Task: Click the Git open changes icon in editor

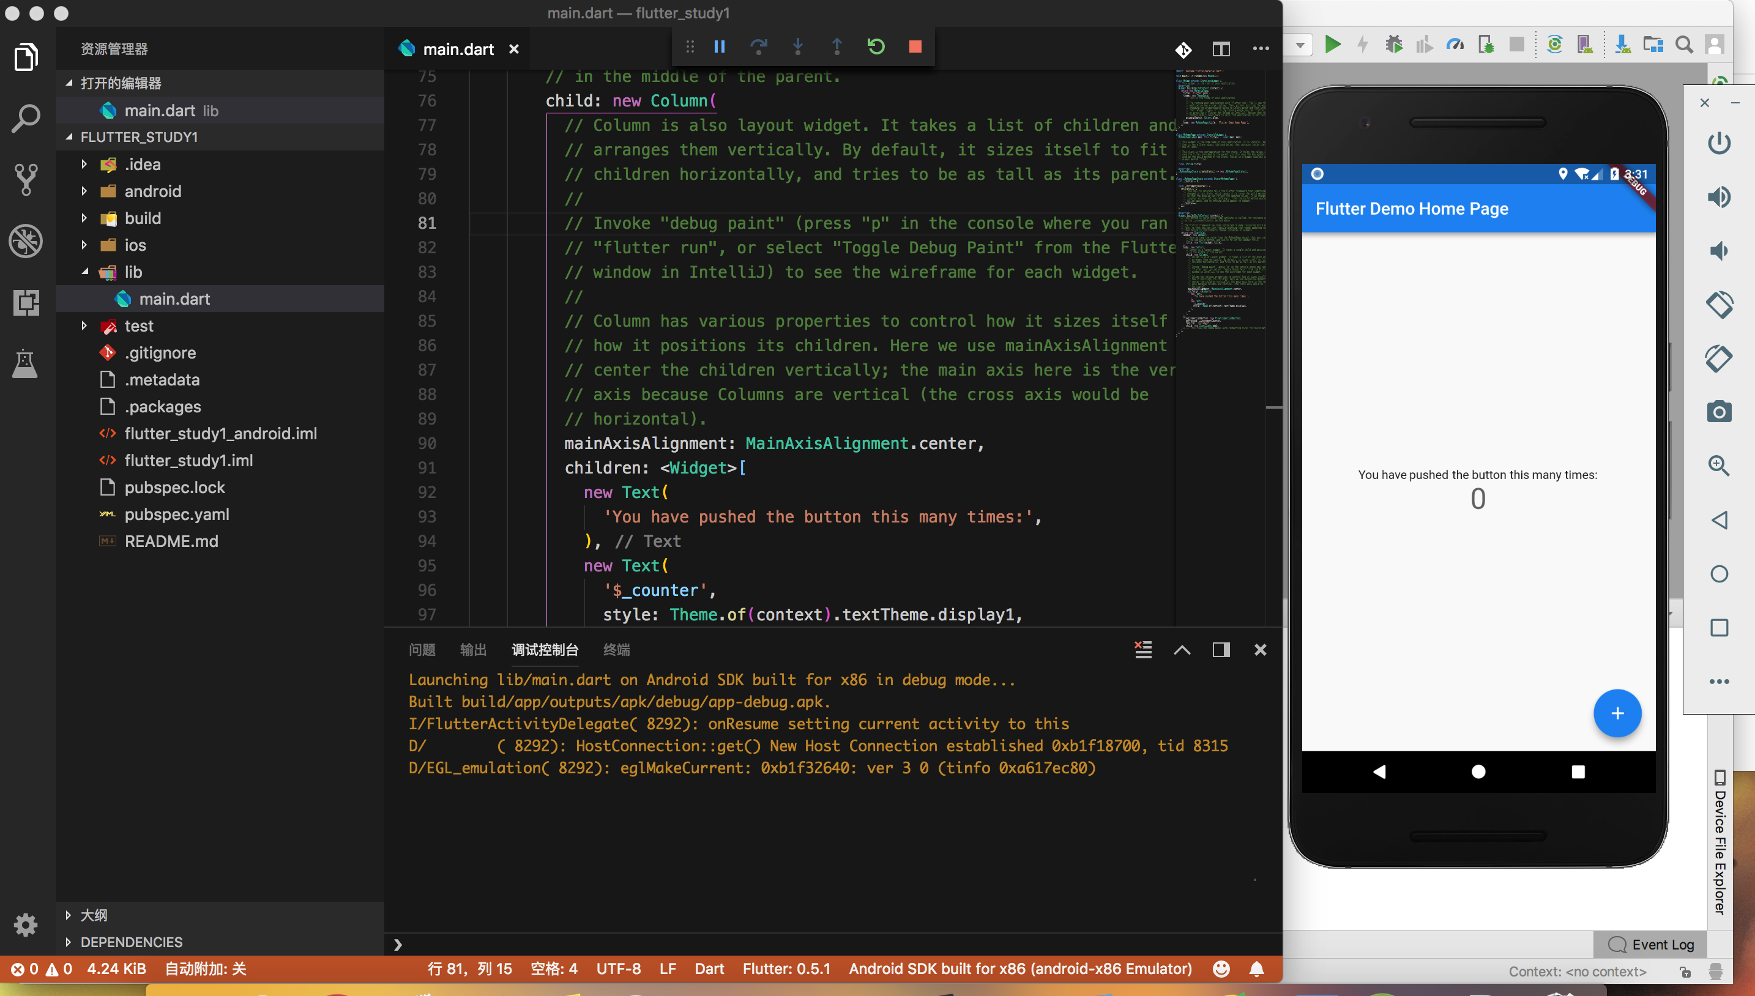Action: [x=1183, y=50]
